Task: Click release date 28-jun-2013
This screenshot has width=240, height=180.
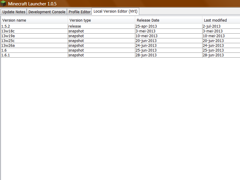Action: (x=169, y=55)
